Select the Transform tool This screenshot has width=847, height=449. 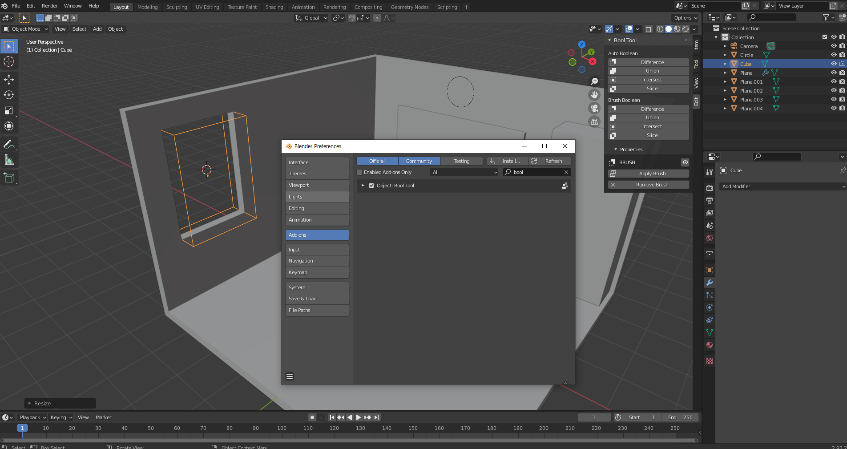[x=9, y=126]
